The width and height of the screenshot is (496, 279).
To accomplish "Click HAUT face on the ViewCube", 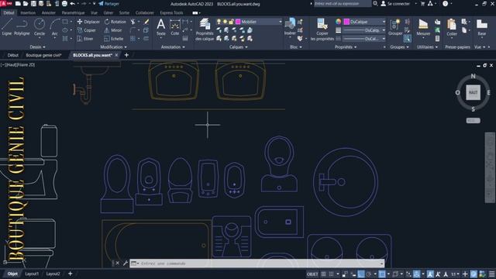I will pos(473,92).
